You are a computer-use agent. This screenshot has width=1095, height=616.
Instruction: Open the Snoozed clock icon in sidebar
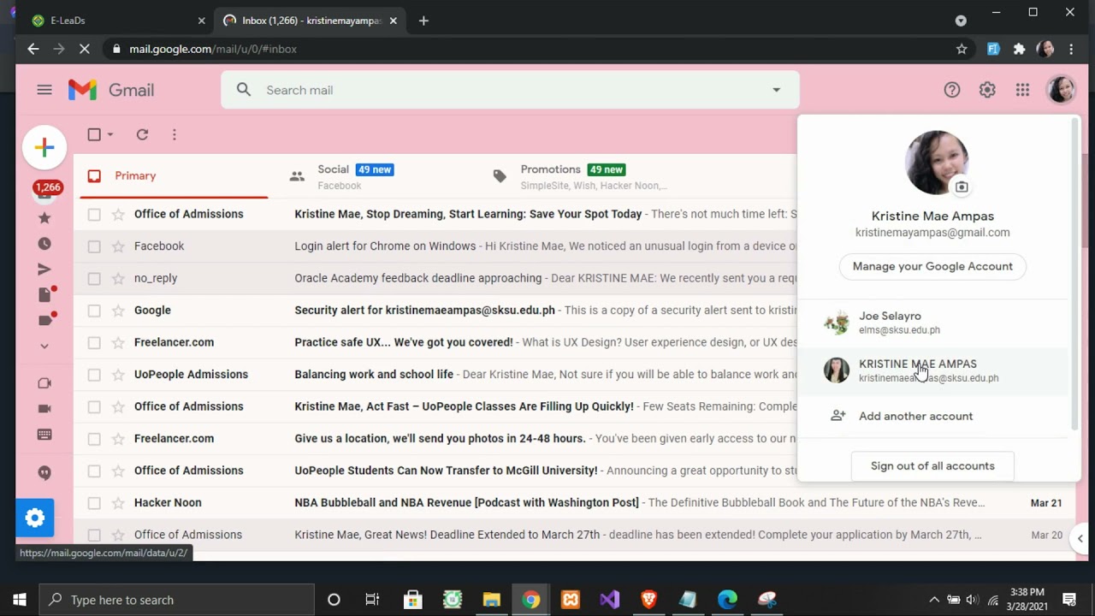click(44, 244)
